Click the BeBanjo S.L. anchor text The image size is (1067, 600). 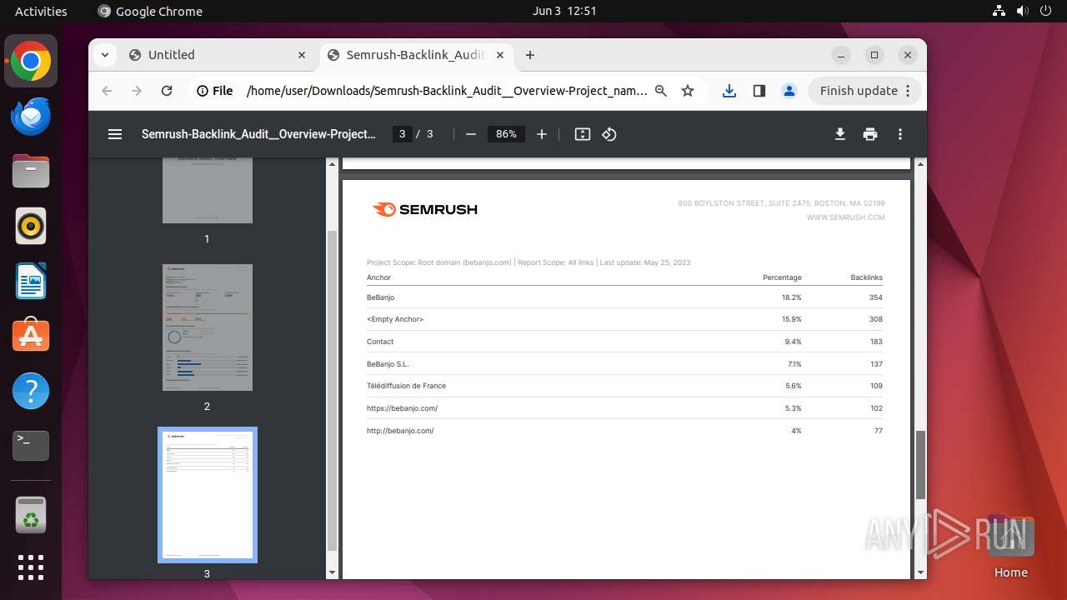point(388,364)
